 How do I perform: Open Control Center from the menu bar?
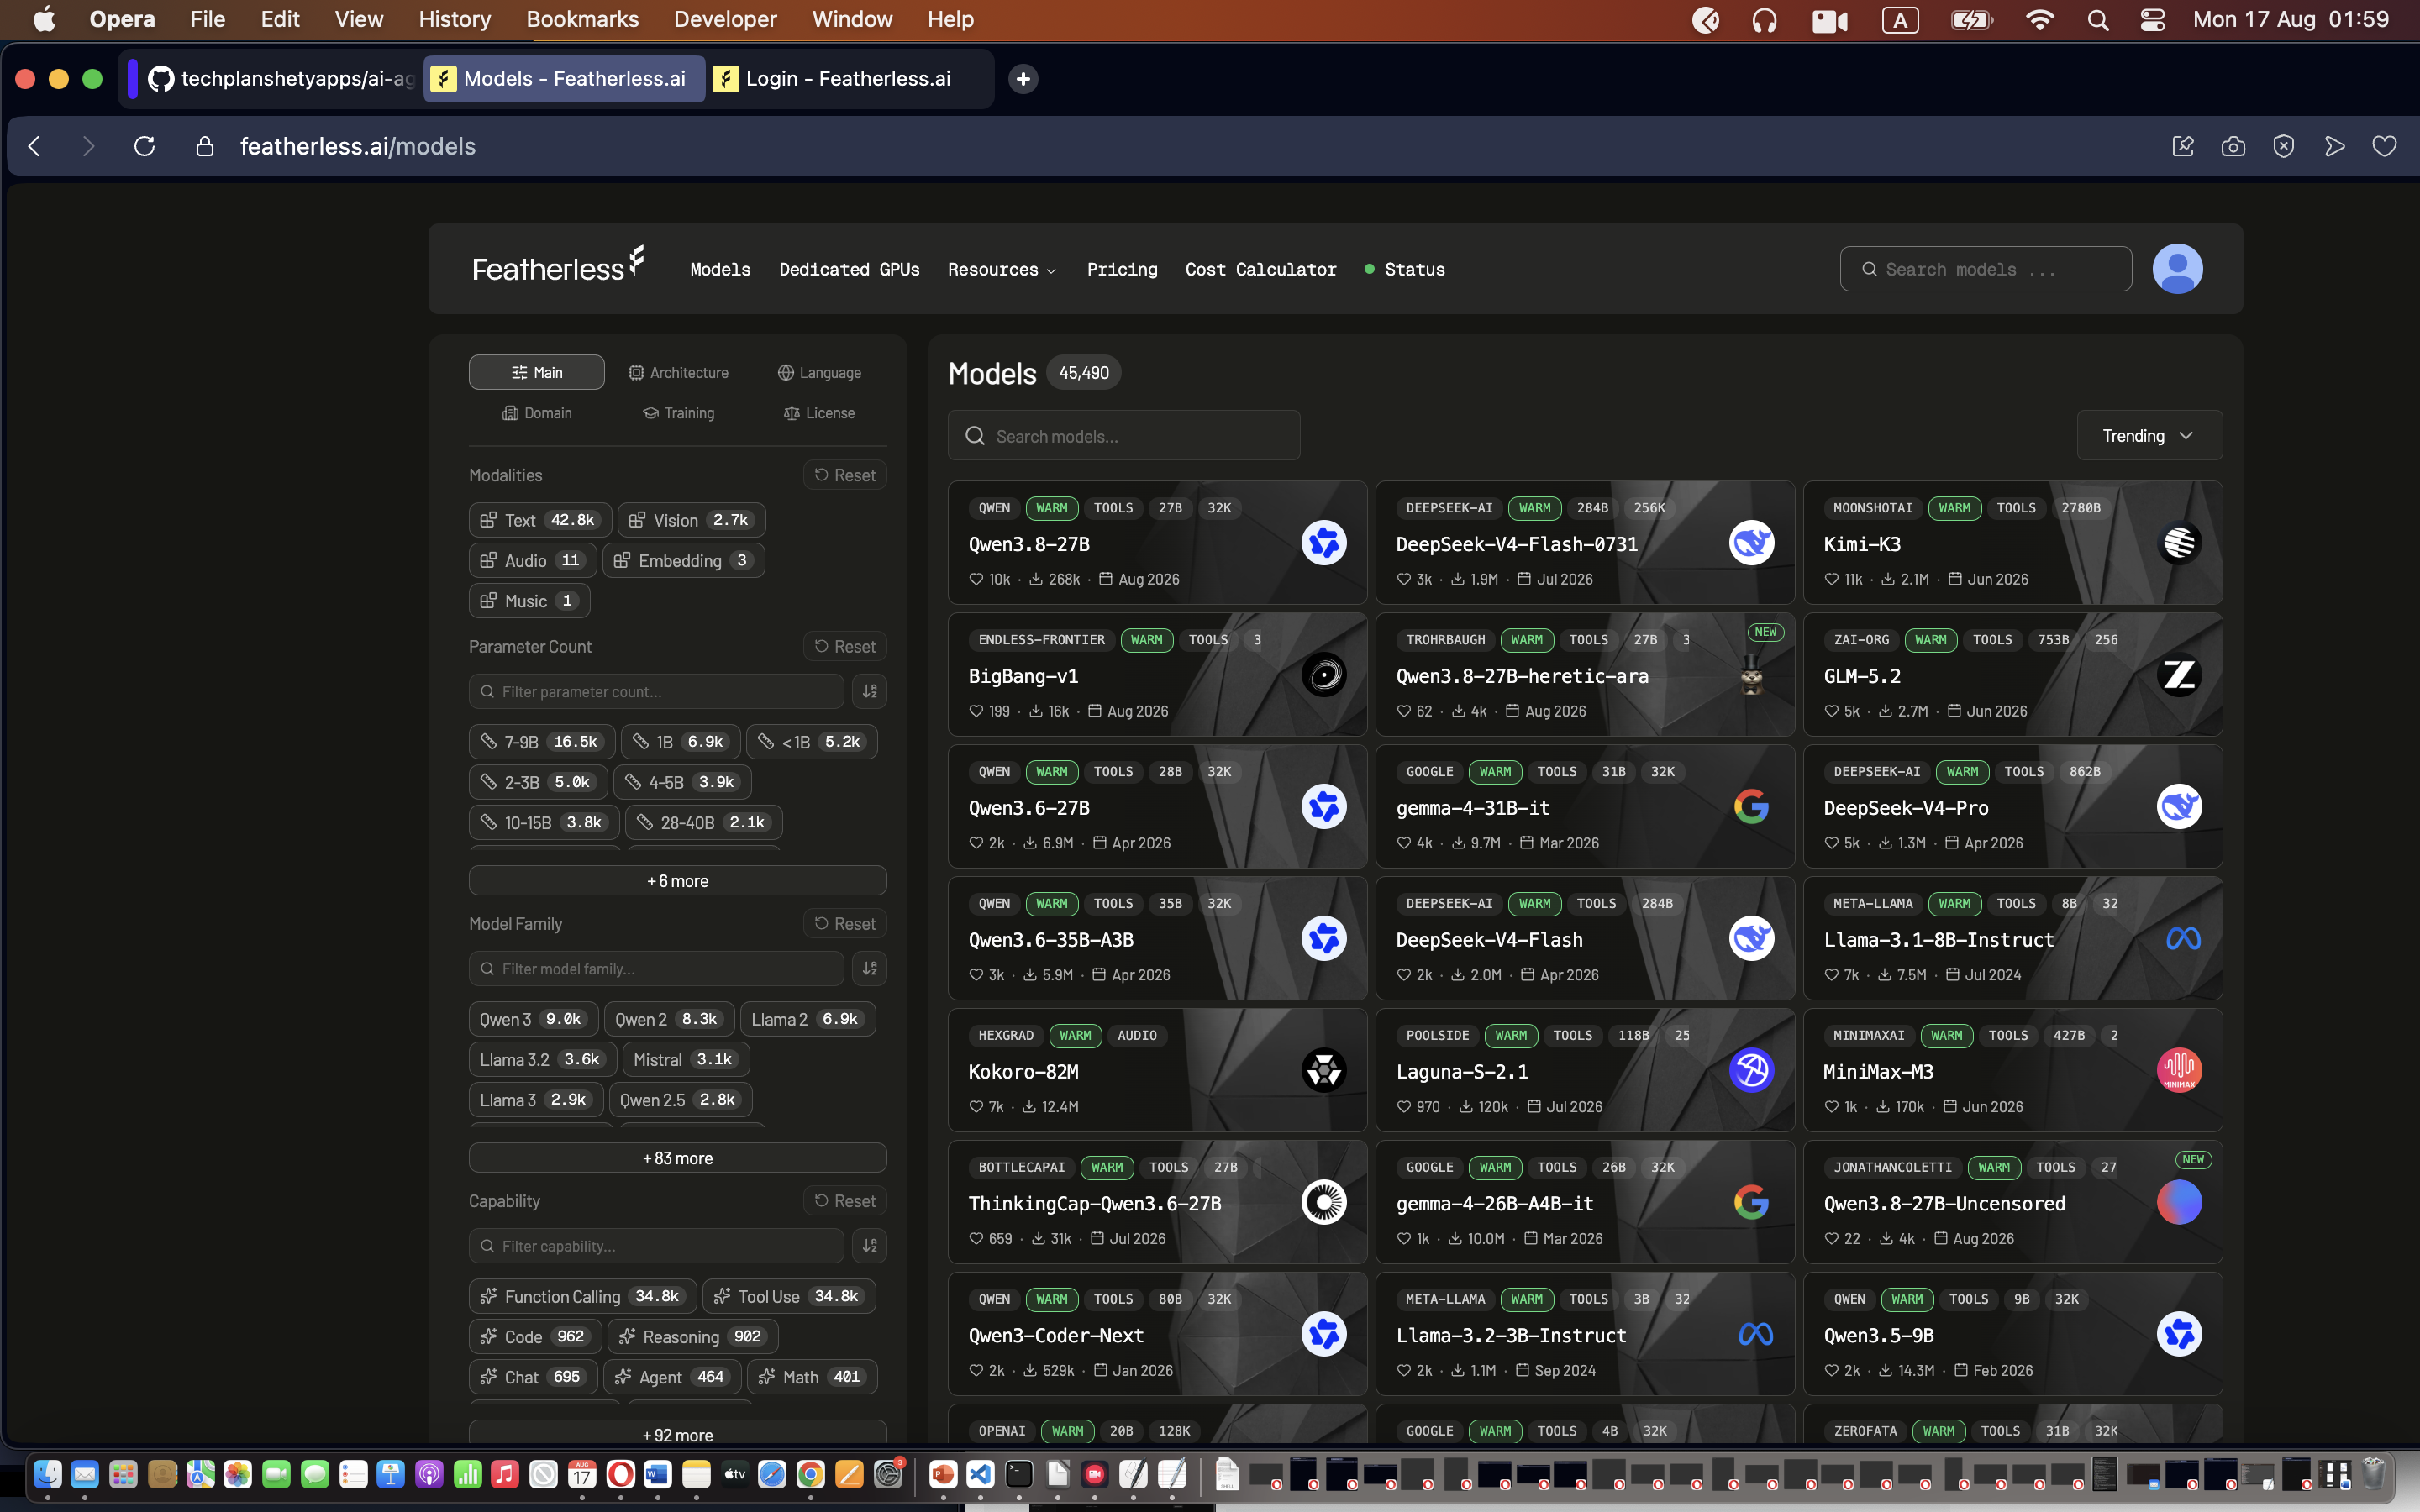tap(2152, 20)
